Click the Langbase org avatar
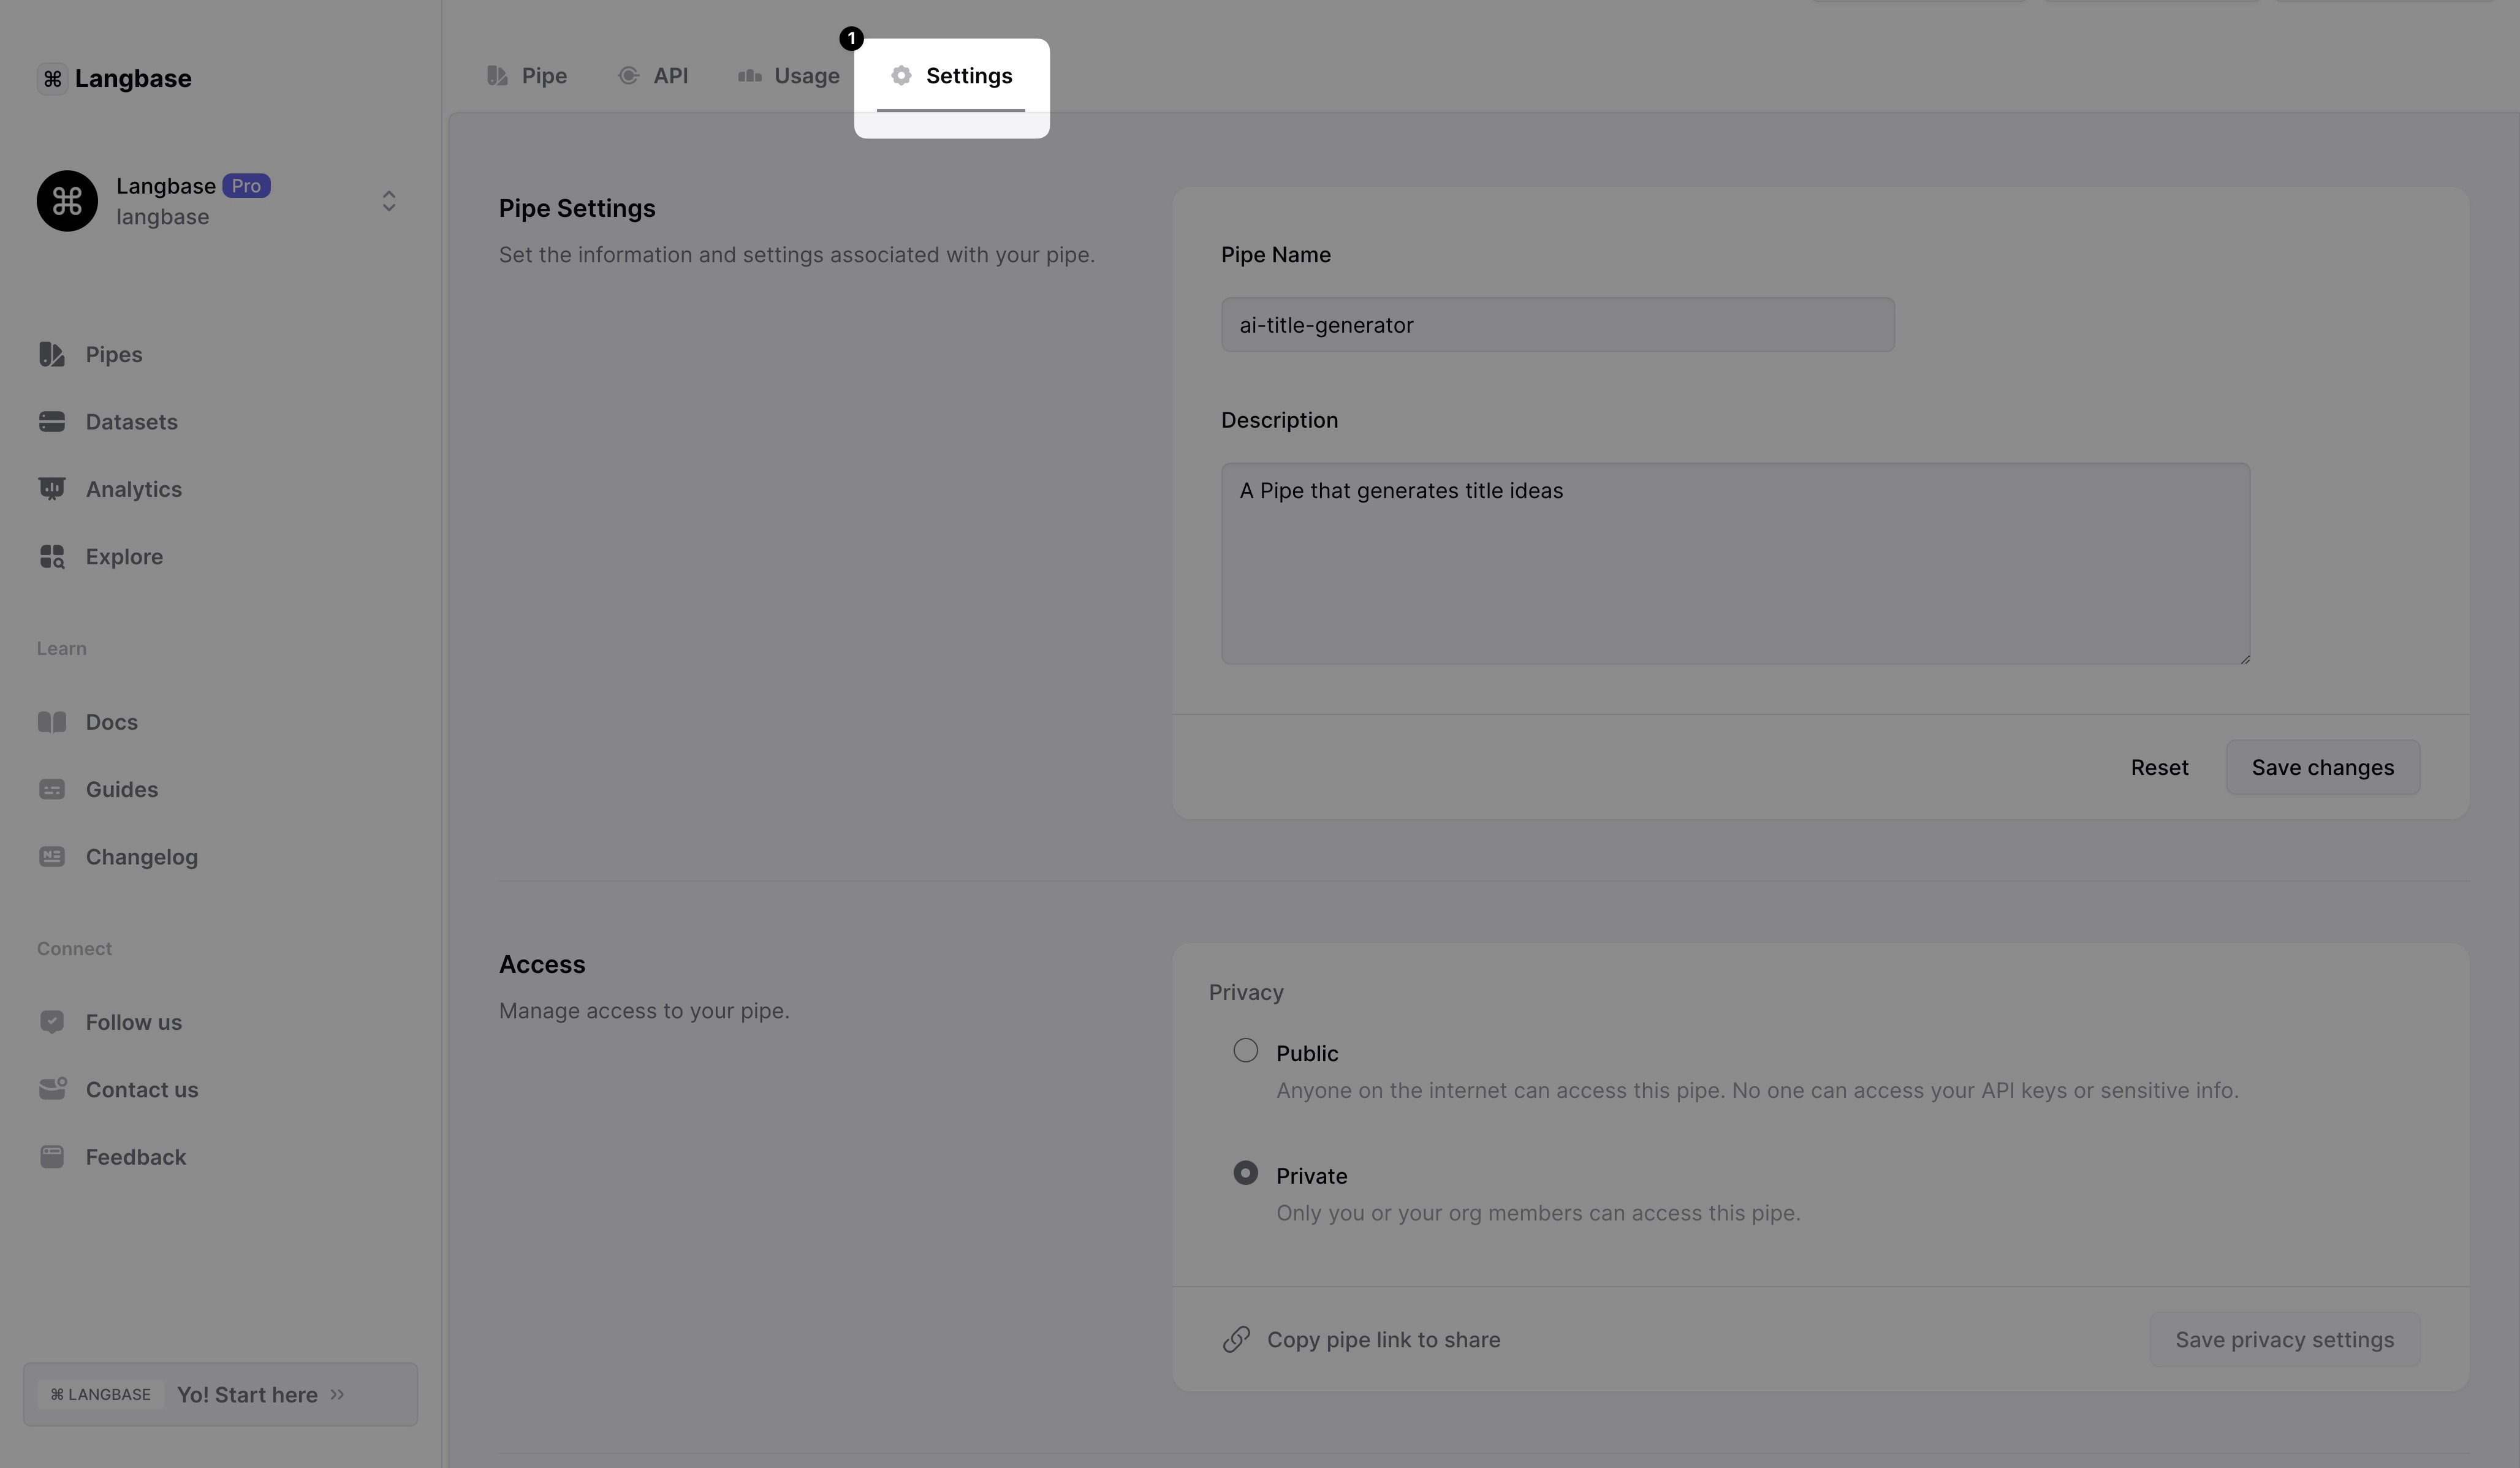 67,201
